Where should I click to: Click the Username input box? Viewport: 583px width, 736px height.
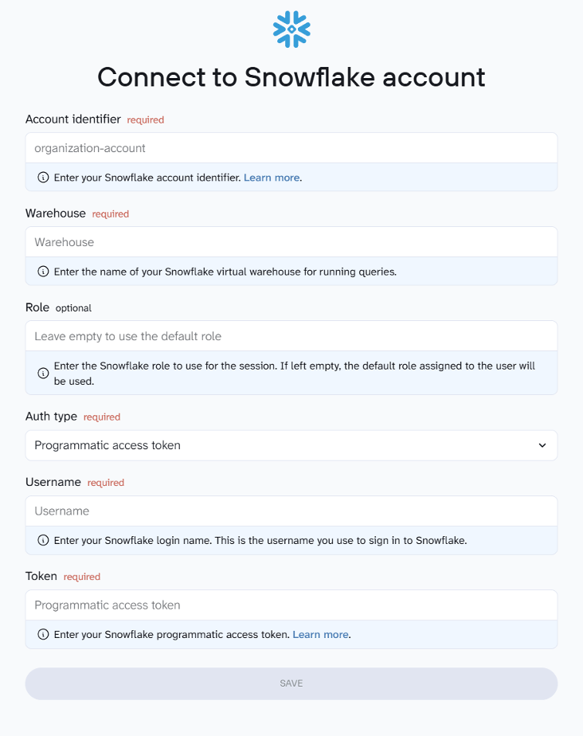click(x=291, y=511)
